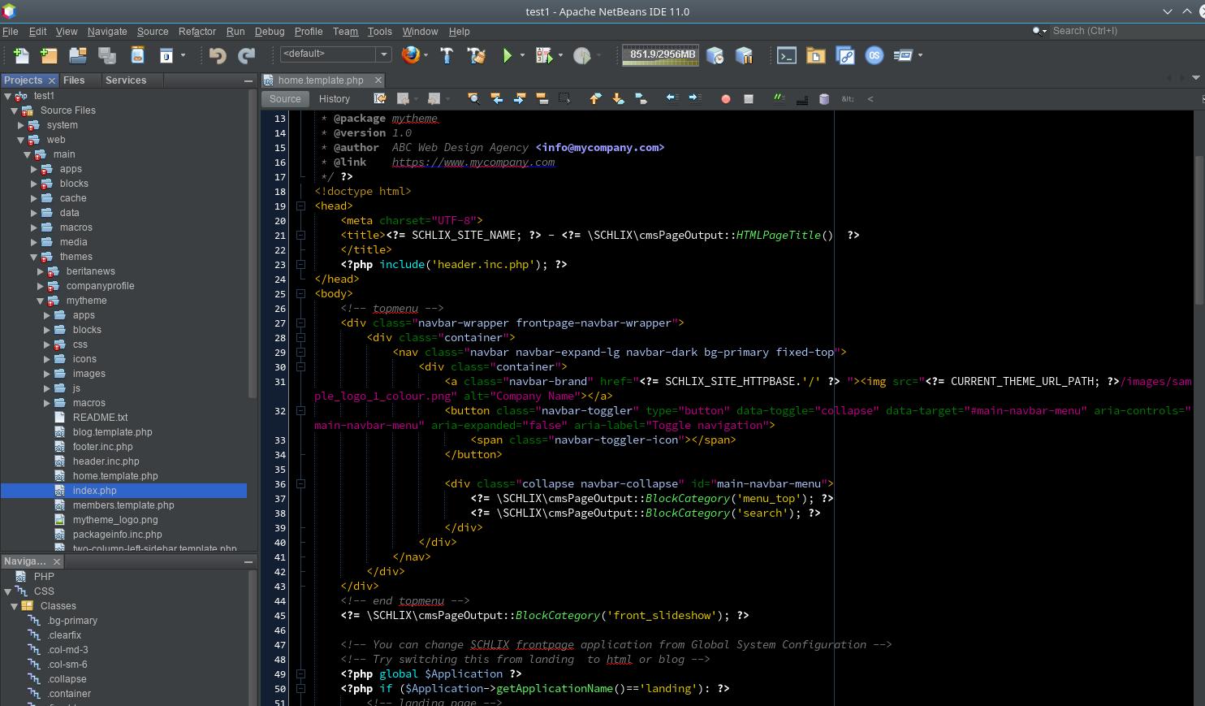
Task: Expand the beritanews folder node
Action: [41, 271]
